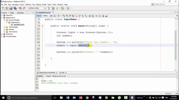Open the default config combo box

[x=37, y=8]
